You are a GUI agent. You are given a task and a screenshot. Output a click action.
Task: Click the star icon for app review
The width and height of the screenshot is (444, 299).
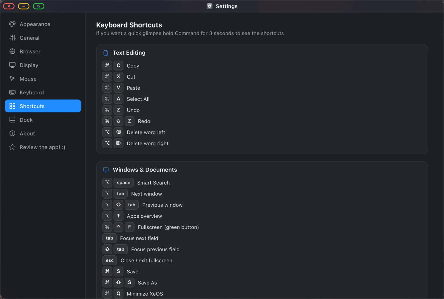[12, 147]
